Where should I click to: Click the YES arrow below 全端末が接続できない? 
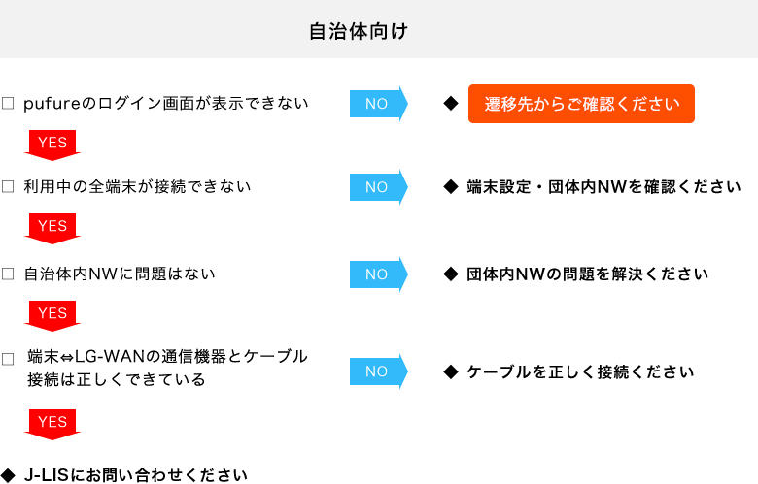point(52,228)
